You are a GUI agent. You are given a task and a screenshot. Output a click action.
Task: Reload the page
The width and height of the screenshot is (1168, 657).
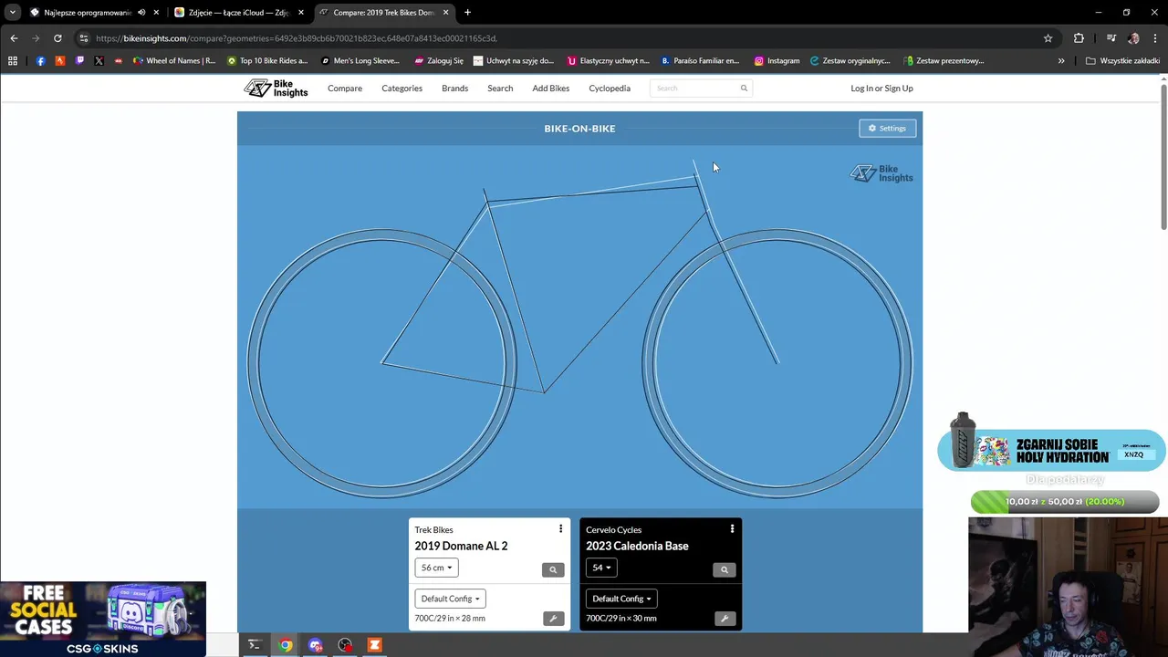57,38
